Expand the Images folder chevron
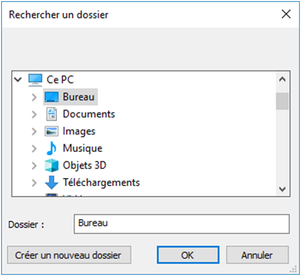 34,131
